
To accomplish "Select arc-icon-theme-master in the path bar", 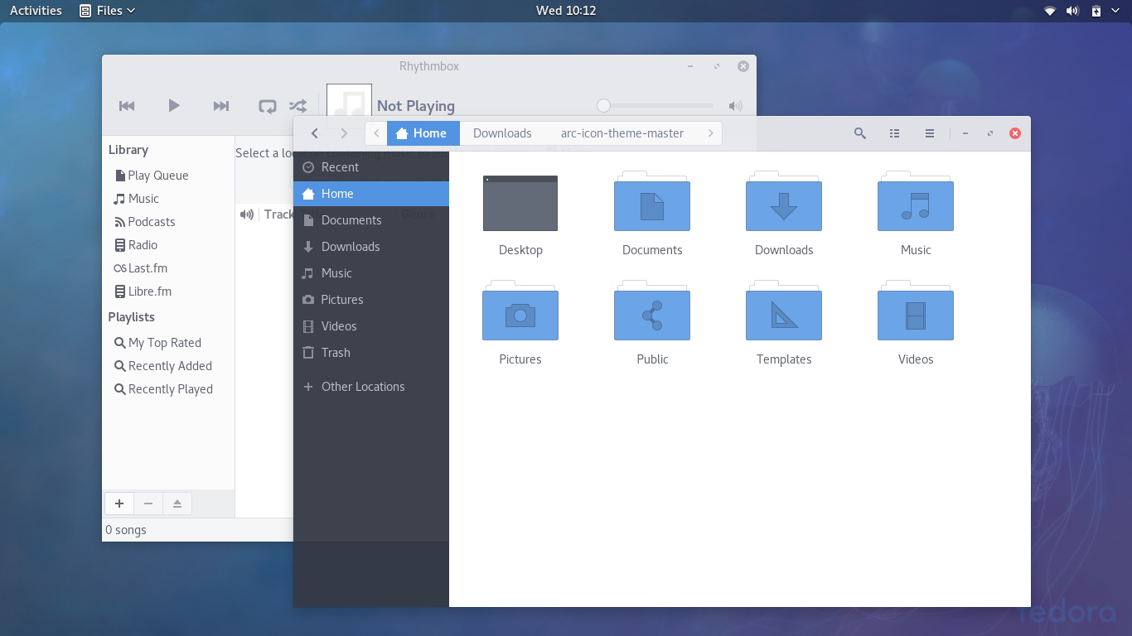I will pyautogui.click(x=622, y=133).
